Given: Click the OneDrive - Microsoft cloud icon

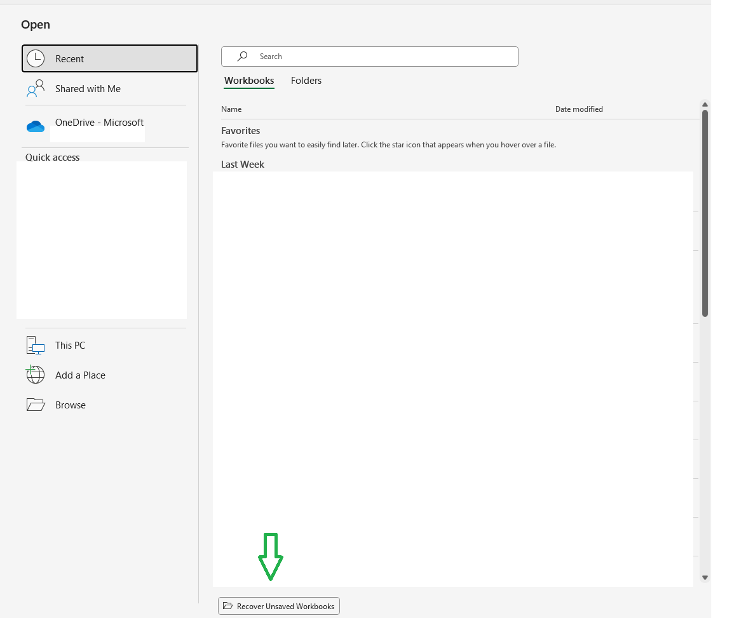Looking at the screenshot, I should point(35,126).
